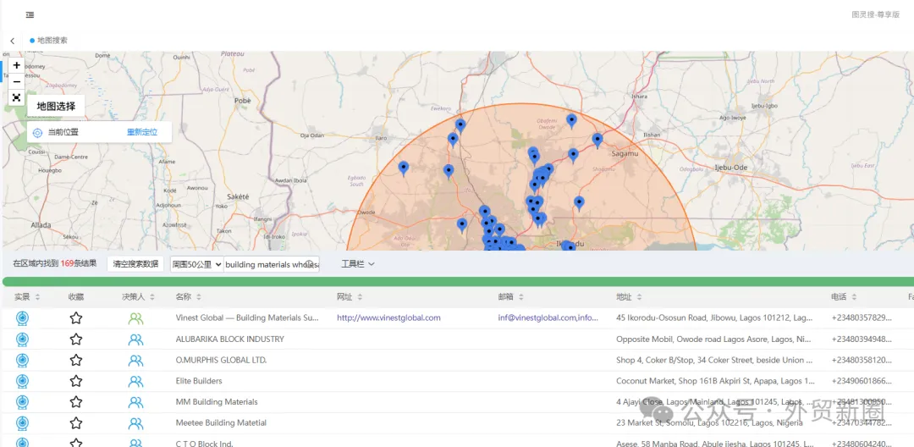Screen dimensions: 914x447
Task: Star ALUBARIKA BLOCK INDUSTRY as favorite
Action: [76, 339]
